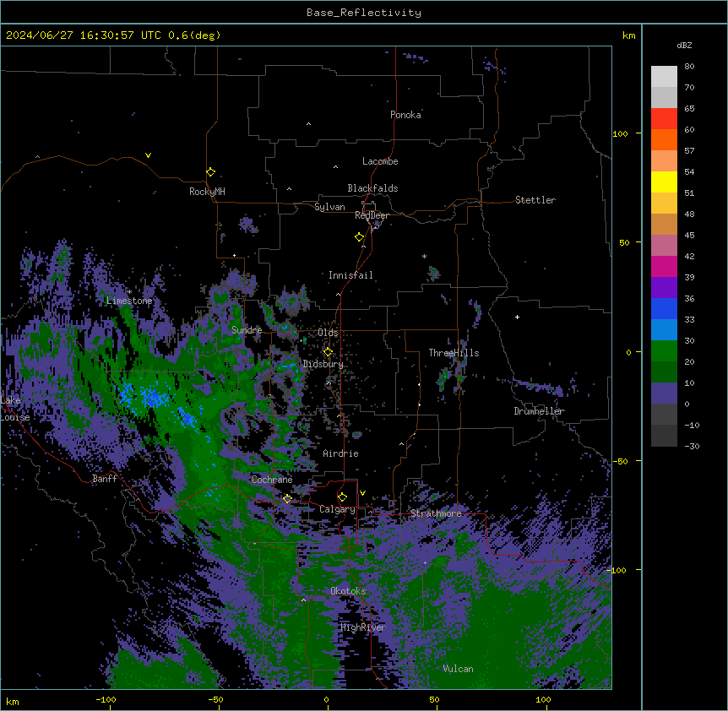Click the 80 value on the dBZ legend
This screenshot has width=728, height=711.
tap(689, 67)
